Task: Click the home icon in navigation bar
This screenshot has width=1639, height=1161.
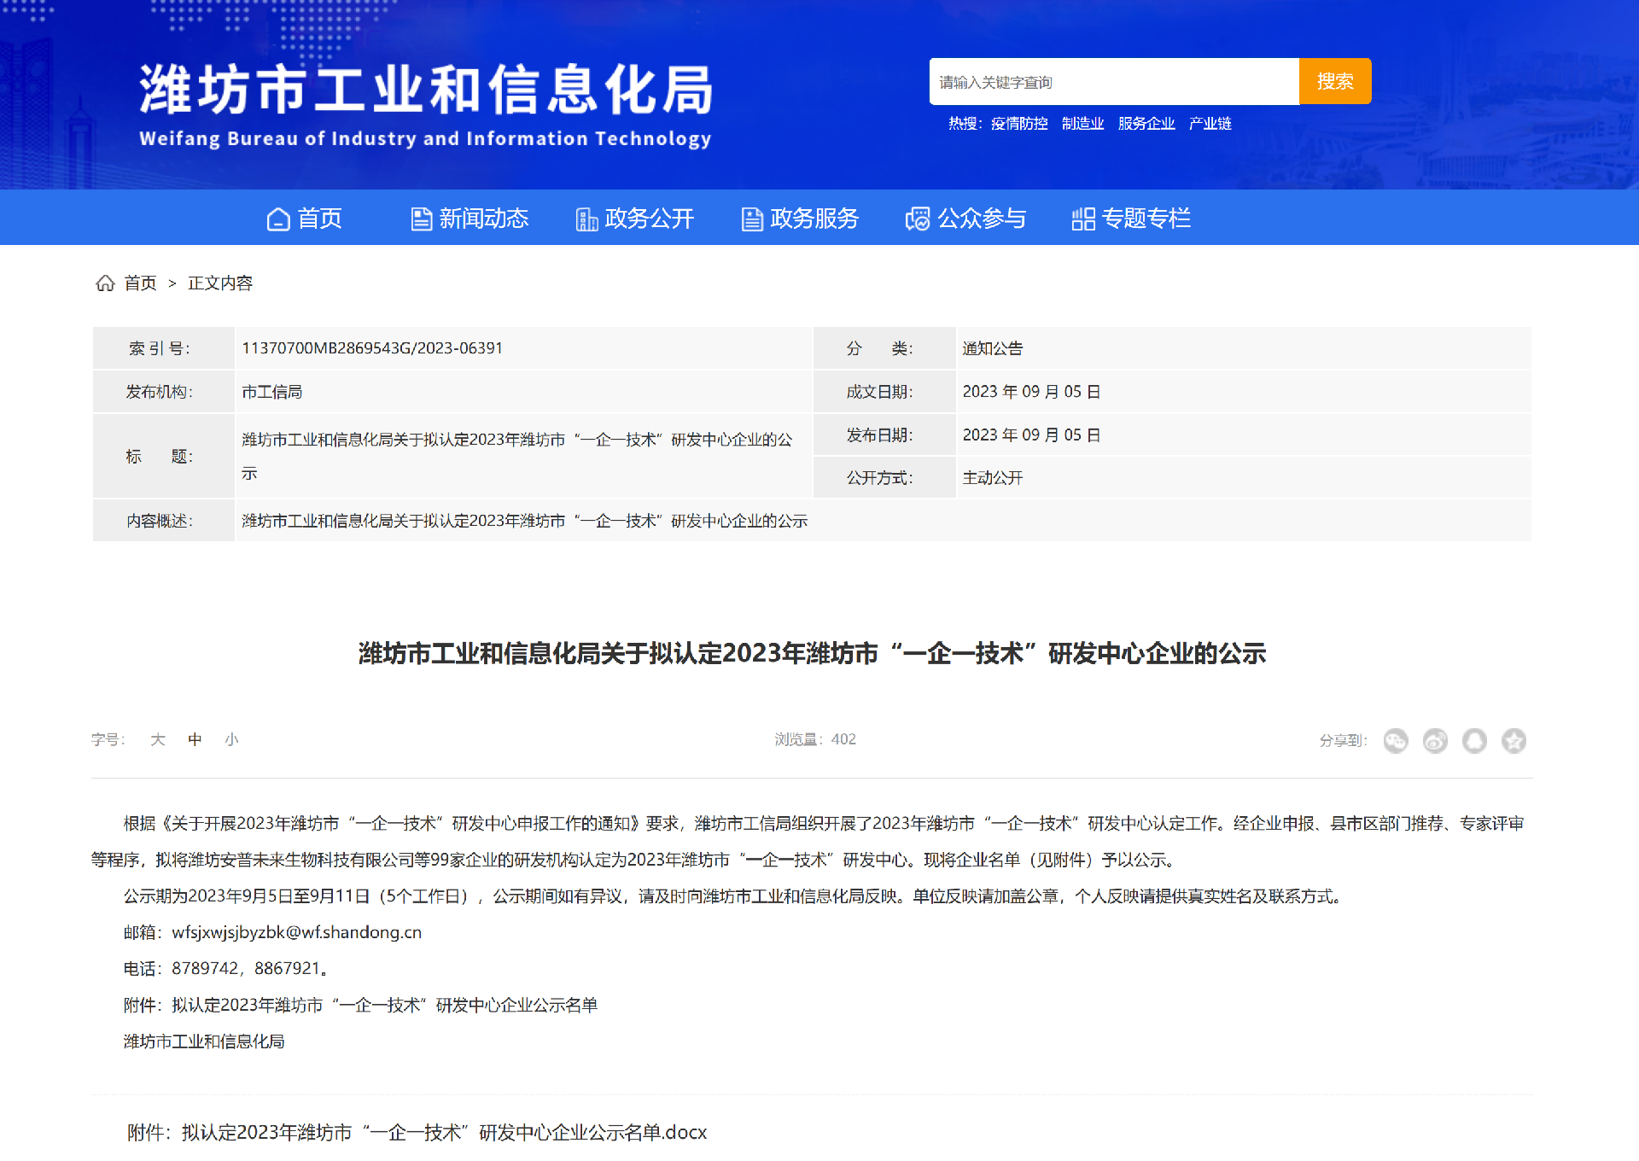Action: click(278, 219)
